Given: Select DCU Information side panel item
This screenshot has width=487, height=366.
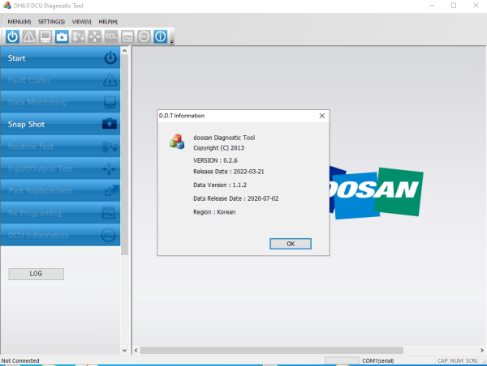Looking at the screenshot, I should click(60, 235).
